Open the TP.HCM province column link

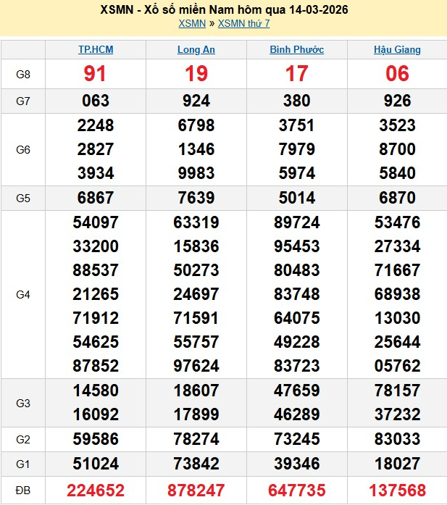pyautogui.click(x=96, y=50)
